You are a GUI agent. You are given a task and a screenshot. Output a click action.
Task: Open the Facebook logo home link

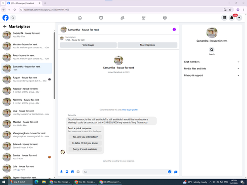[5, 18]
